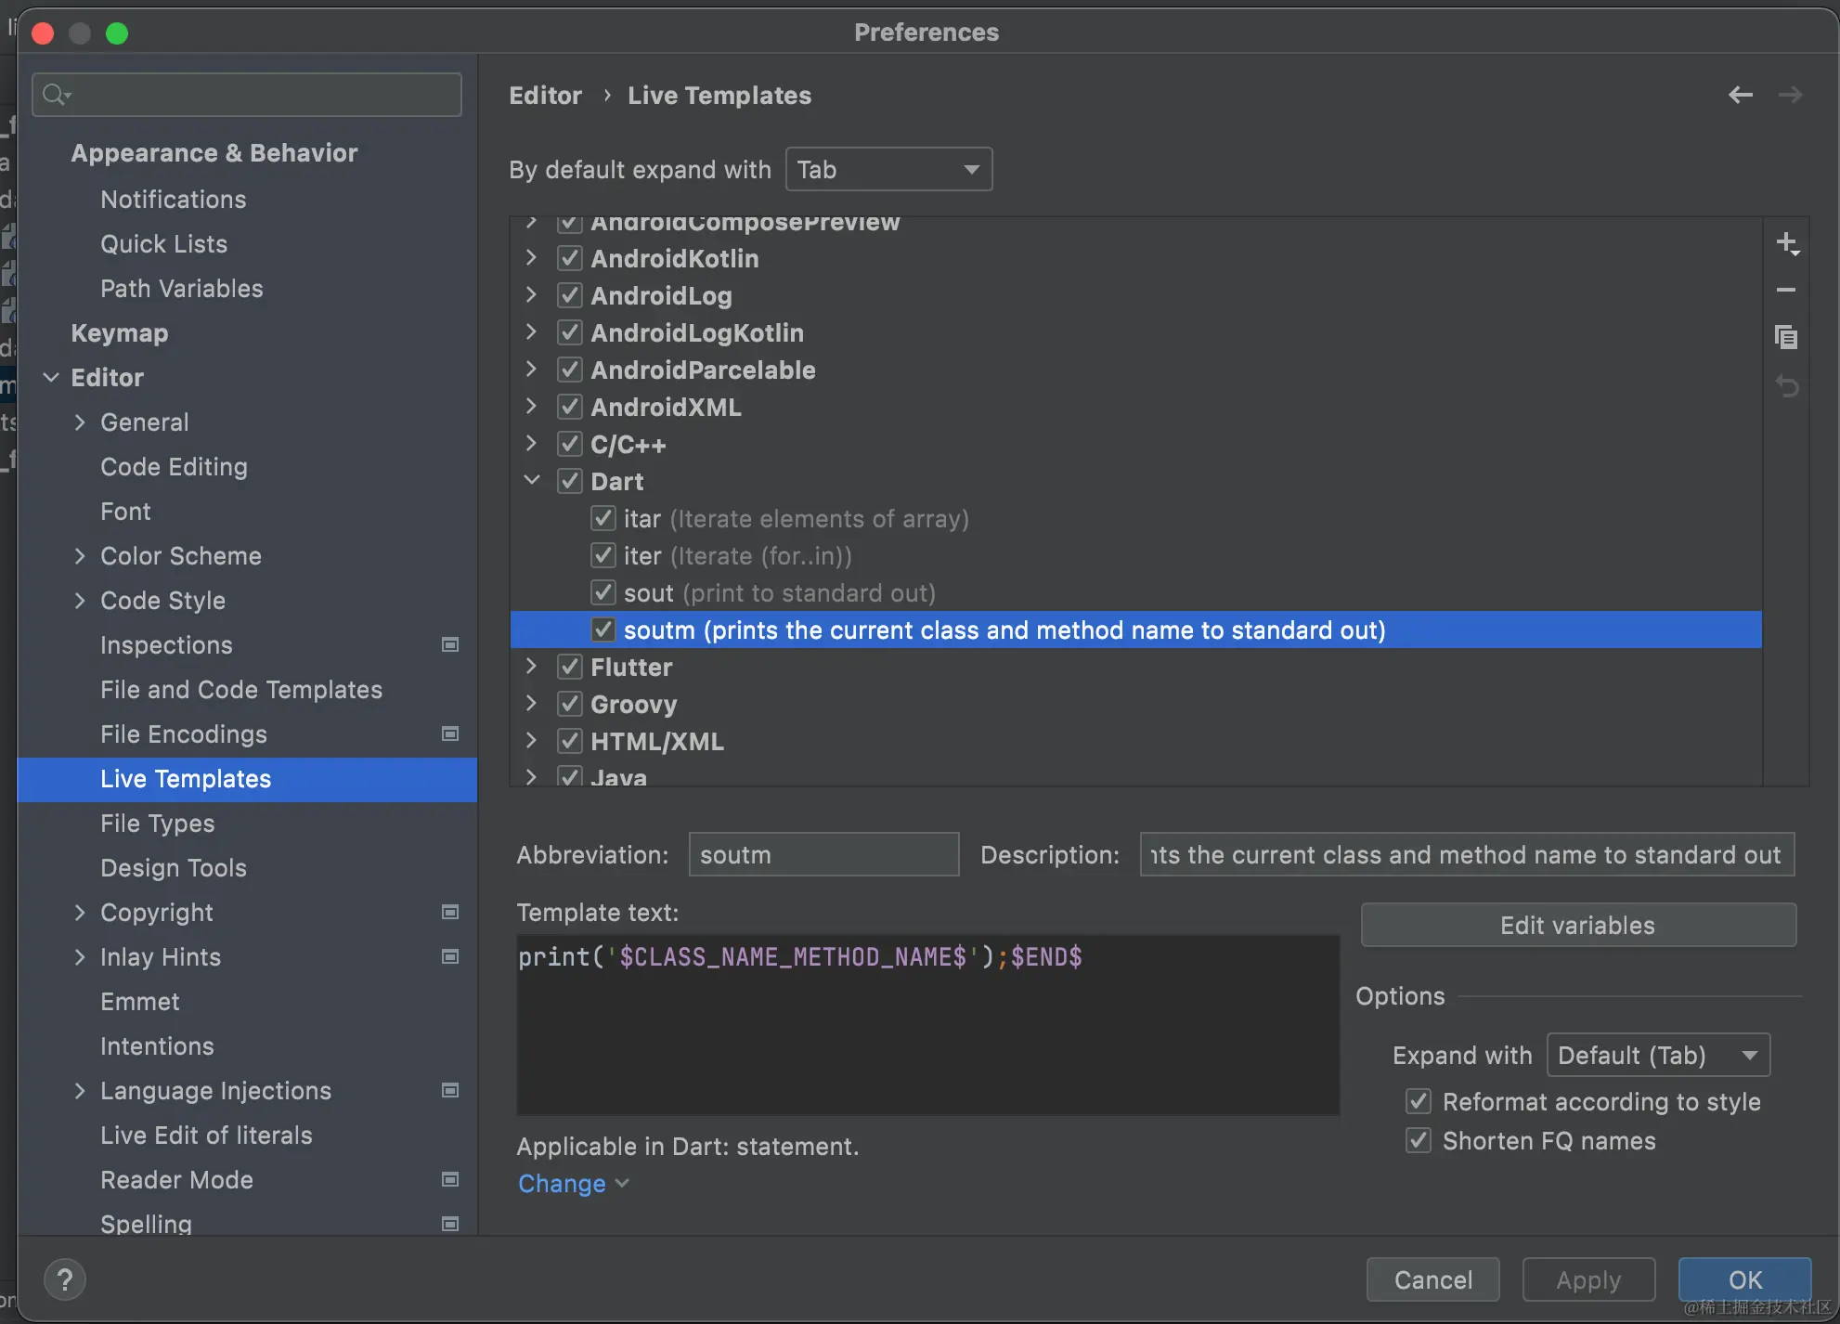The height and width of the screenshot is (1324, 1840).
Task: Expand the Flutter template group
Action: point(532,667)
